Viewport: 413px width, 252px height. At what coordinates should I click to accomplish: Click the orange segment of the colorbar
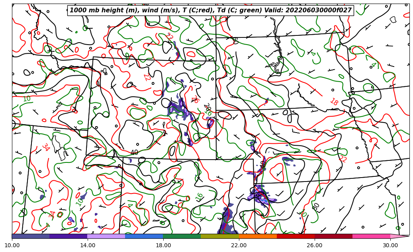point(258,236)
